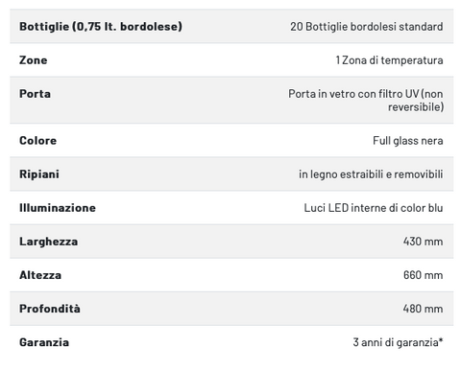Click the Larghezza row label

48,242
